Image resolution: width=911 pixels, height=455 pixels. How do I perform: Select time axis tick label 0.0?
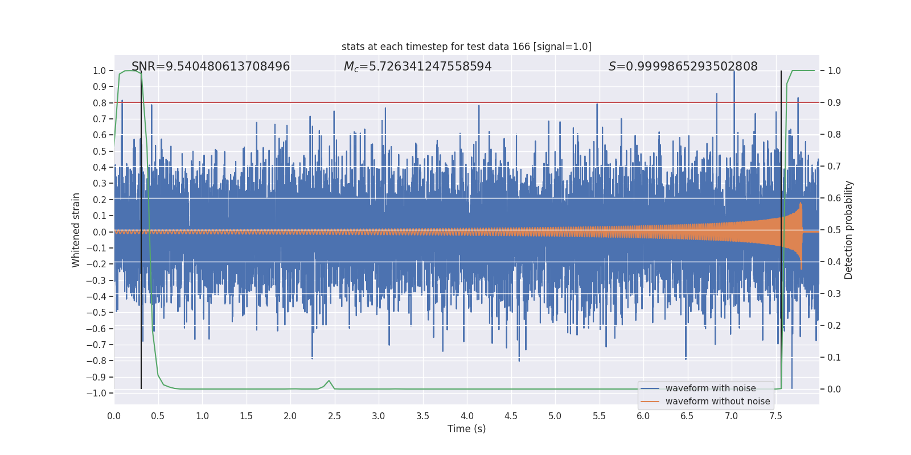pos(114,416)
